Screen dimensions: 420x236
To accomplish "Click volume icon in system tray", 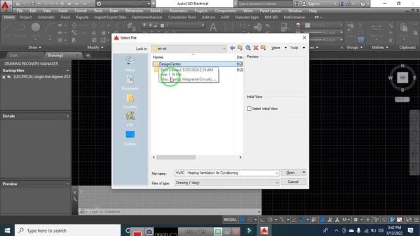I will [x=381, y=230].
